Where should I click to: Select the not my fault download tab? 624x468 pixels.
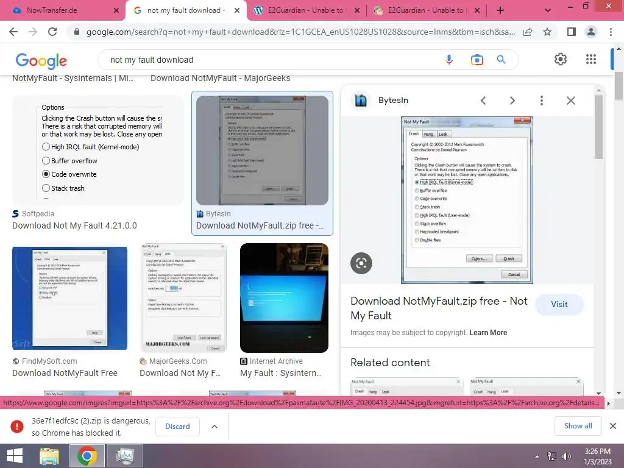click(185, 10)
